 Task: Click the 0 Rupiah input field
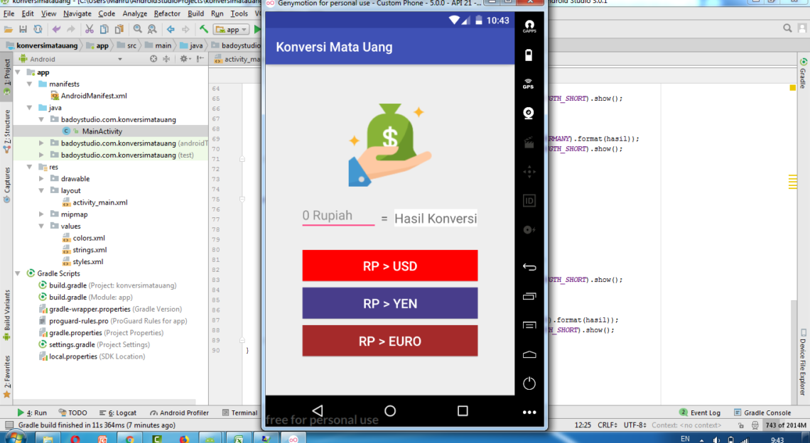tap(338, 216)
